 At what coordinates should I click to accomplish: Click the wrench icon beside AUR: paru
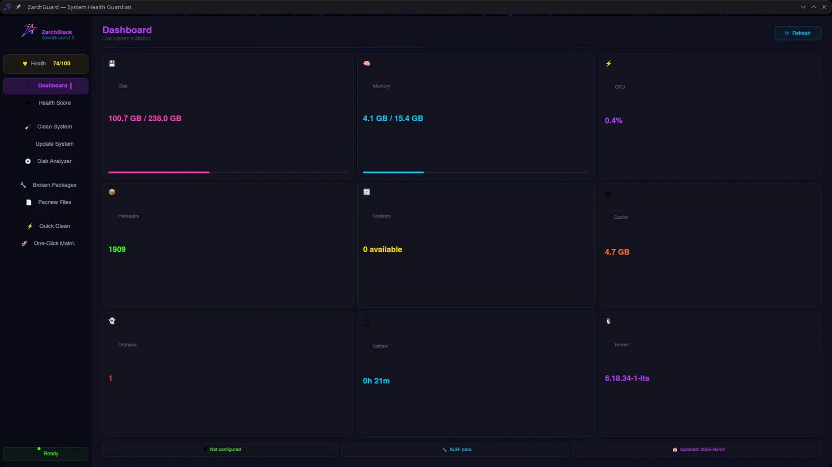click(444, 449)
